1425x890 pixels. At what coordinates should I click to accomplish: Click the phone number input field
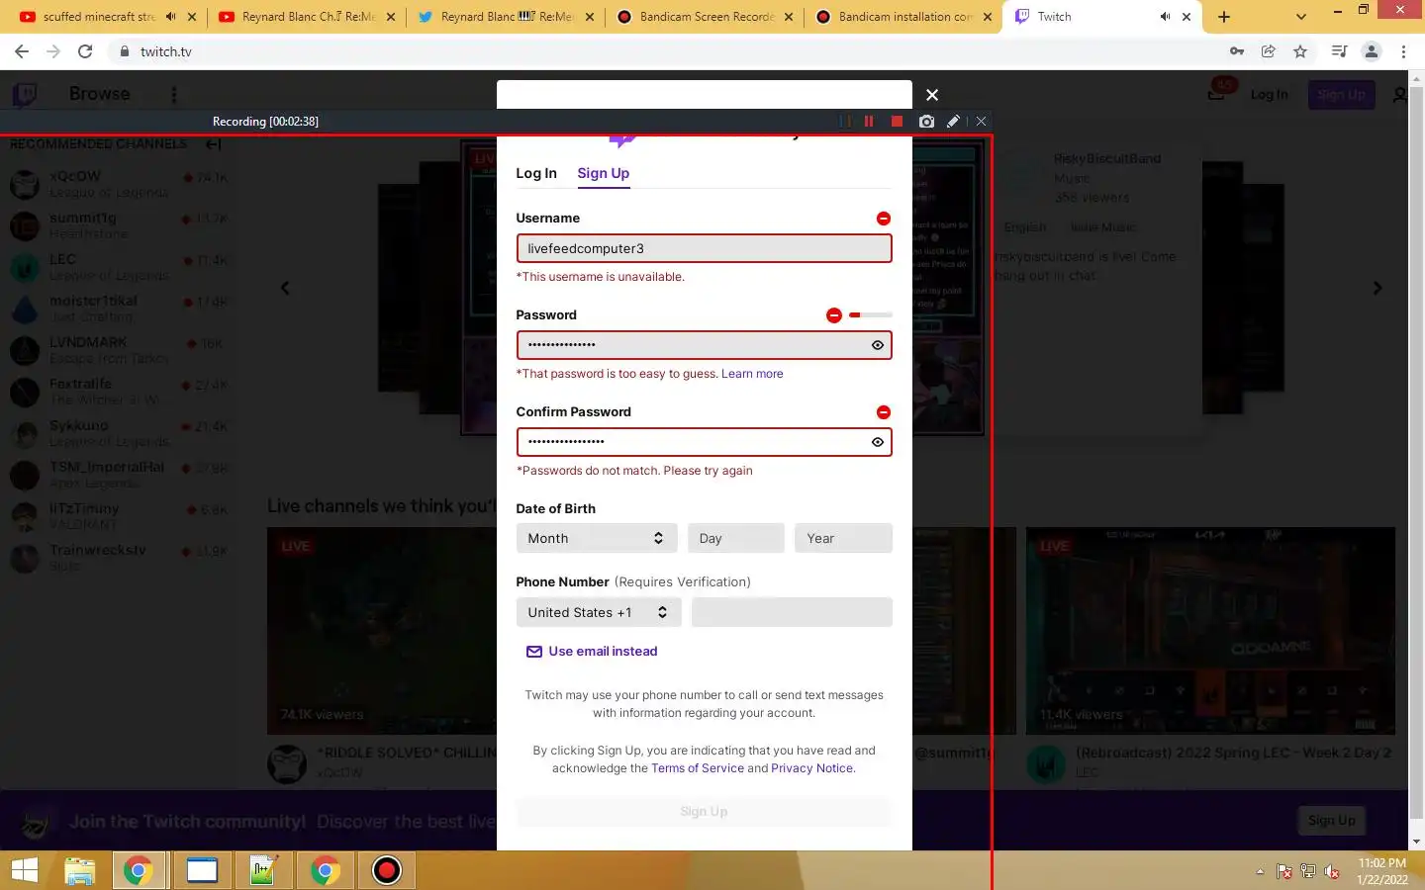coord(792,612)
